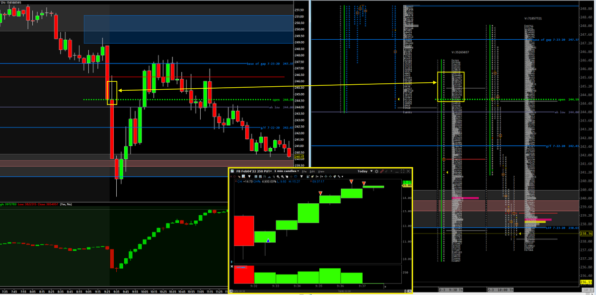Click the mountain area chart icon in the toolbar

[x=269, y=177]
